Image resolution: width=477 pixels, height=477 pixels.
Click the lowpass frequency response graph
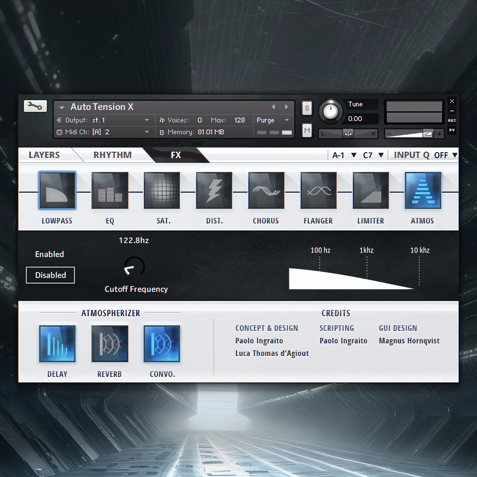pos(352,279)
